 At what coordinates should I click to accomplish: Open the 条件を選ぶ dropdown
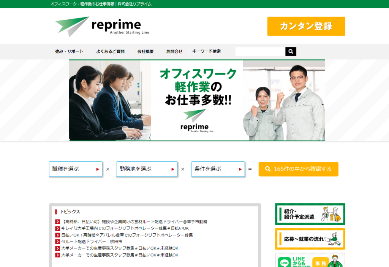[218, 169]
